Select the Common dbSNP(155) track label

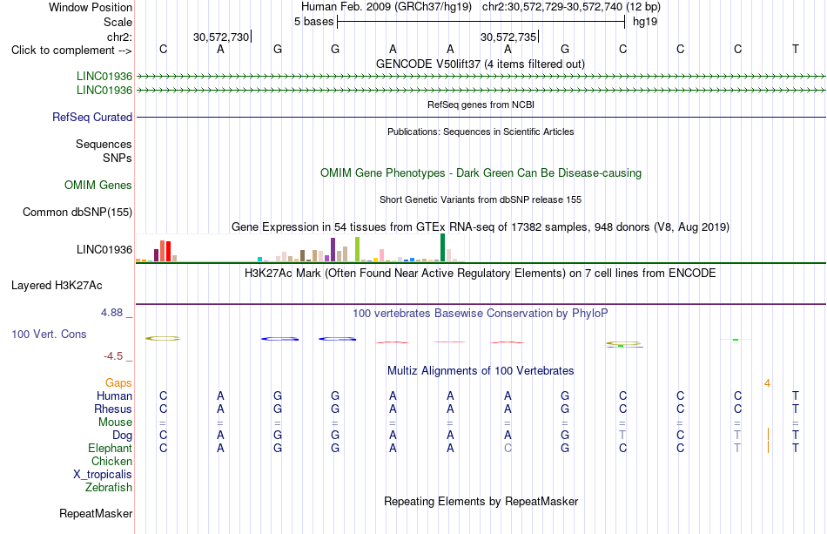[77, 213]
